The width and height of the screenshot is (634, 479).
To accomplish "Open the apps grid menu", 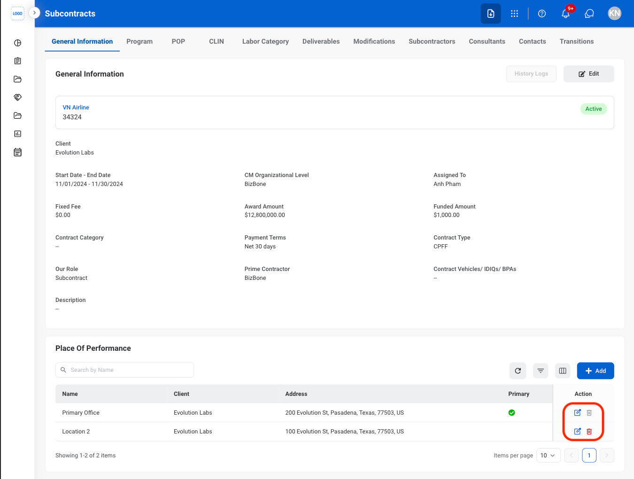I will [x=515, y=14].
